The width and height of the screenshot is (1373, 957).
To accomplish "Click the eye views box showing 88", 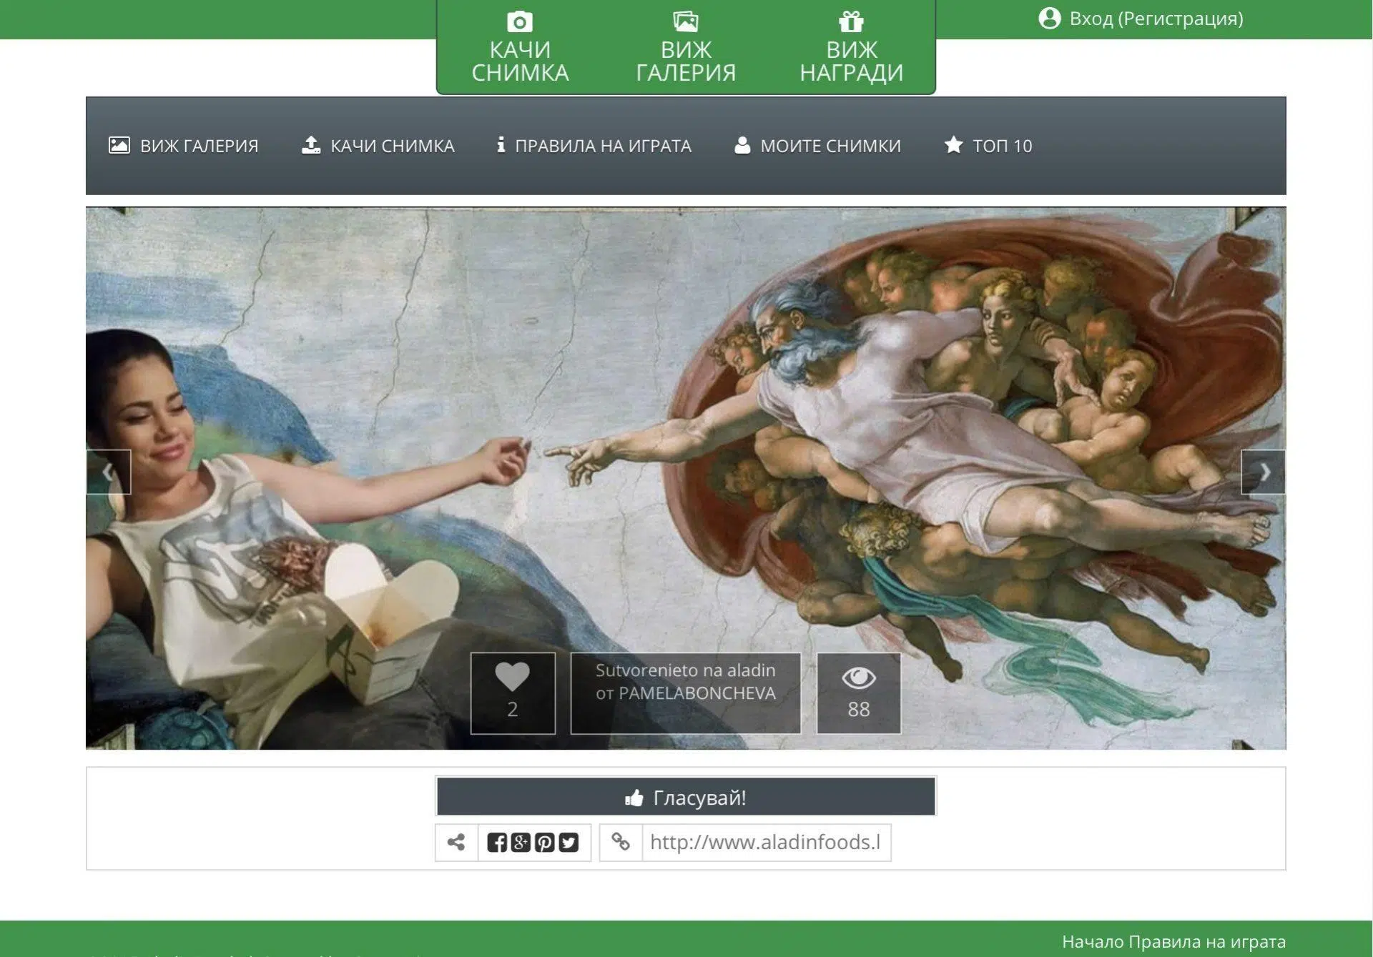I will pos(859,693).
